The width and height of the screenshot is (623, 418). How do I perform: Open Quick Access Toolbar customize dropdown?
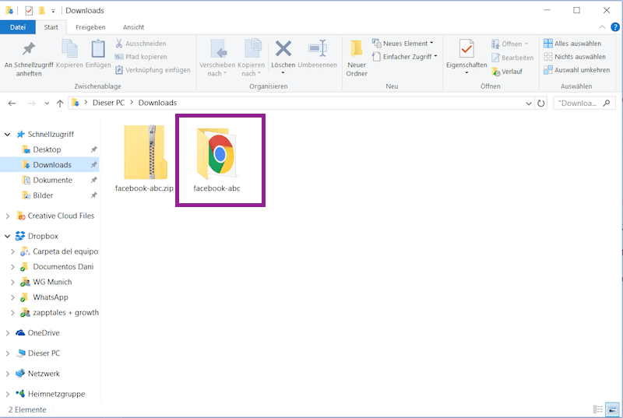[x=53, y=11]
